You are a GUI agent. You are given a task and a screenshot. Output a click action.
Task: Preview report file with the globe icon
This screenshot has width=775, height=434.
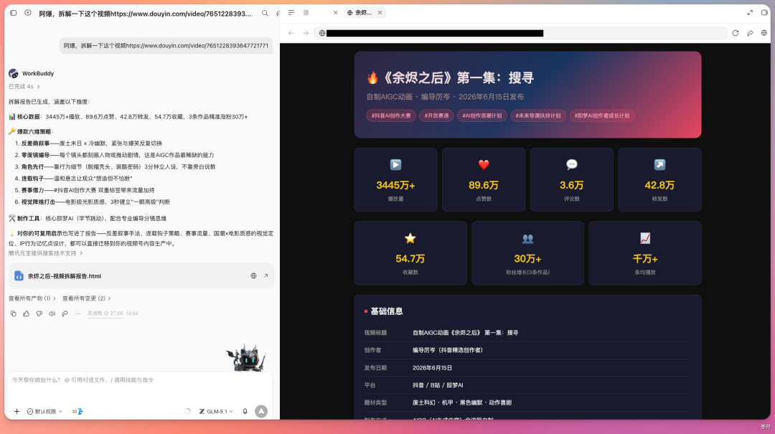253,275
